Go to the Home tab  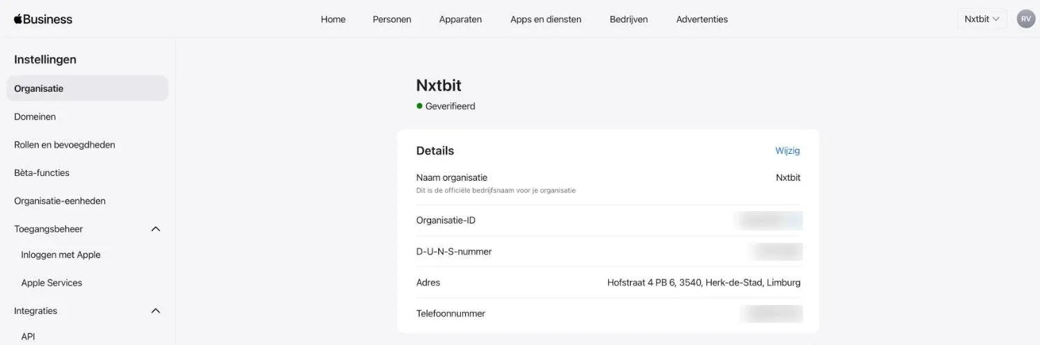pos(333,19)
